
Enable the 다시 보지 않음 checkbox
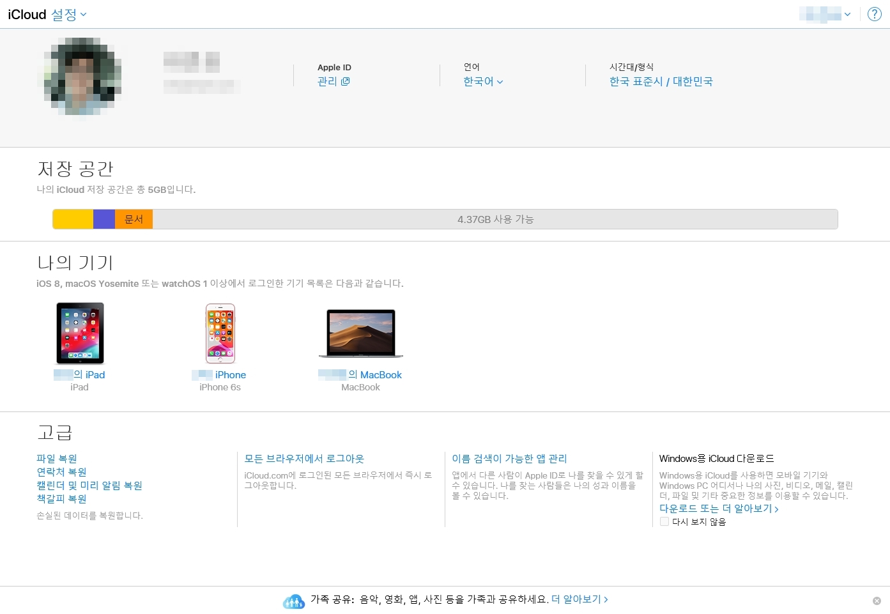[x=664, y=521]
